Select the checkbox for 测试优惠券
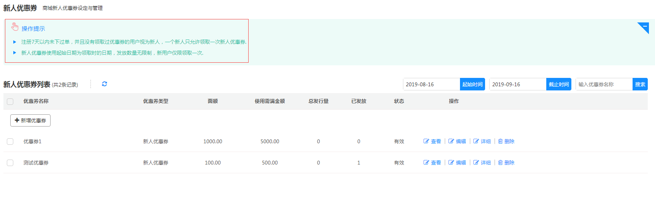 tap(10, 163)
